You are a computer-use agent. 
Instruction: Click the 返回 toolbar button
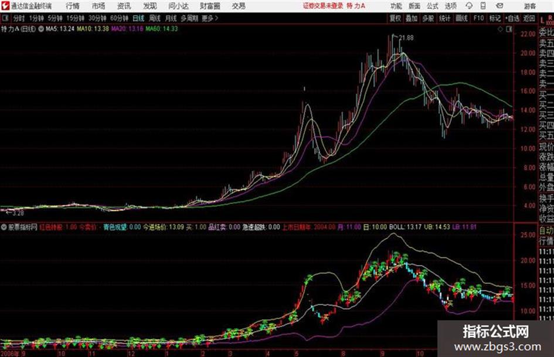click(529, 18)
